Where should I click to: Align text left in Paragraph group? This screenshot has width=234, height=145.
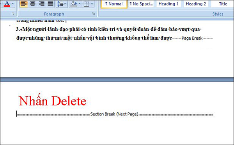tap(24, 3)
